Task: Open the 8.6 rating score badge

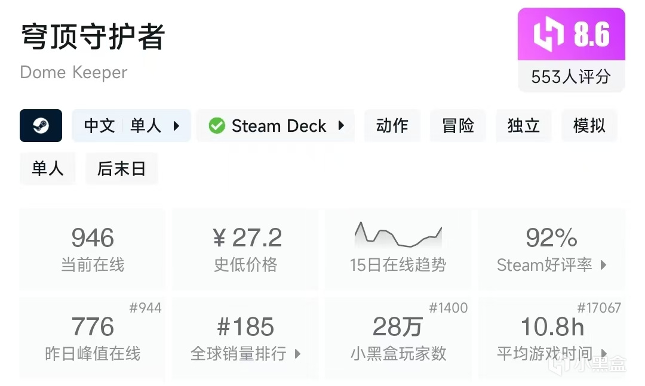Action: 571,35
